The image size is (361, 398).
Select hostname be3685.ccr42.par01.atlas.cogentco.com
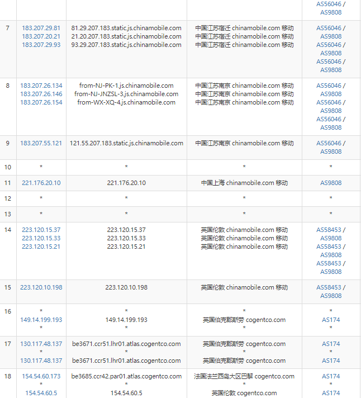[x=126, y=376]
